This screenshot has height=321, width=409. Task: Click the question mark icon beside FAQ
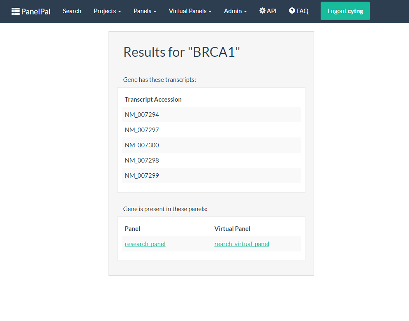292,11
